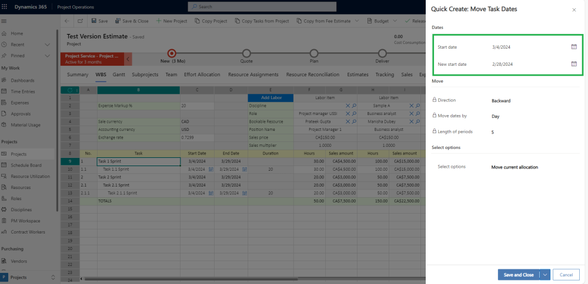Open the Home sidebar item
This screenshot has height=284, width=588.
coord(17,33)
